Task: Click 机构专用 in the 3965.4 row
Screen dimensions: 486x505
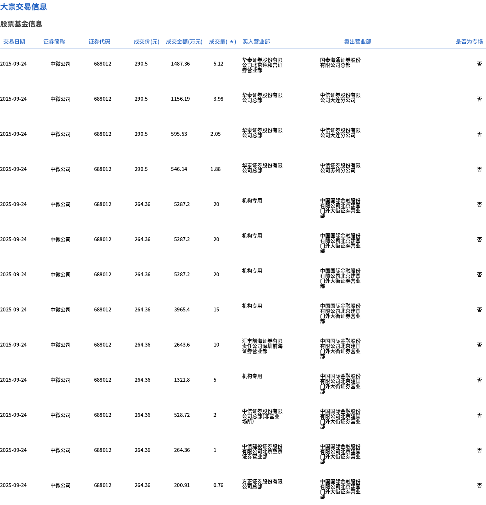Action: [x=252, y=306]
